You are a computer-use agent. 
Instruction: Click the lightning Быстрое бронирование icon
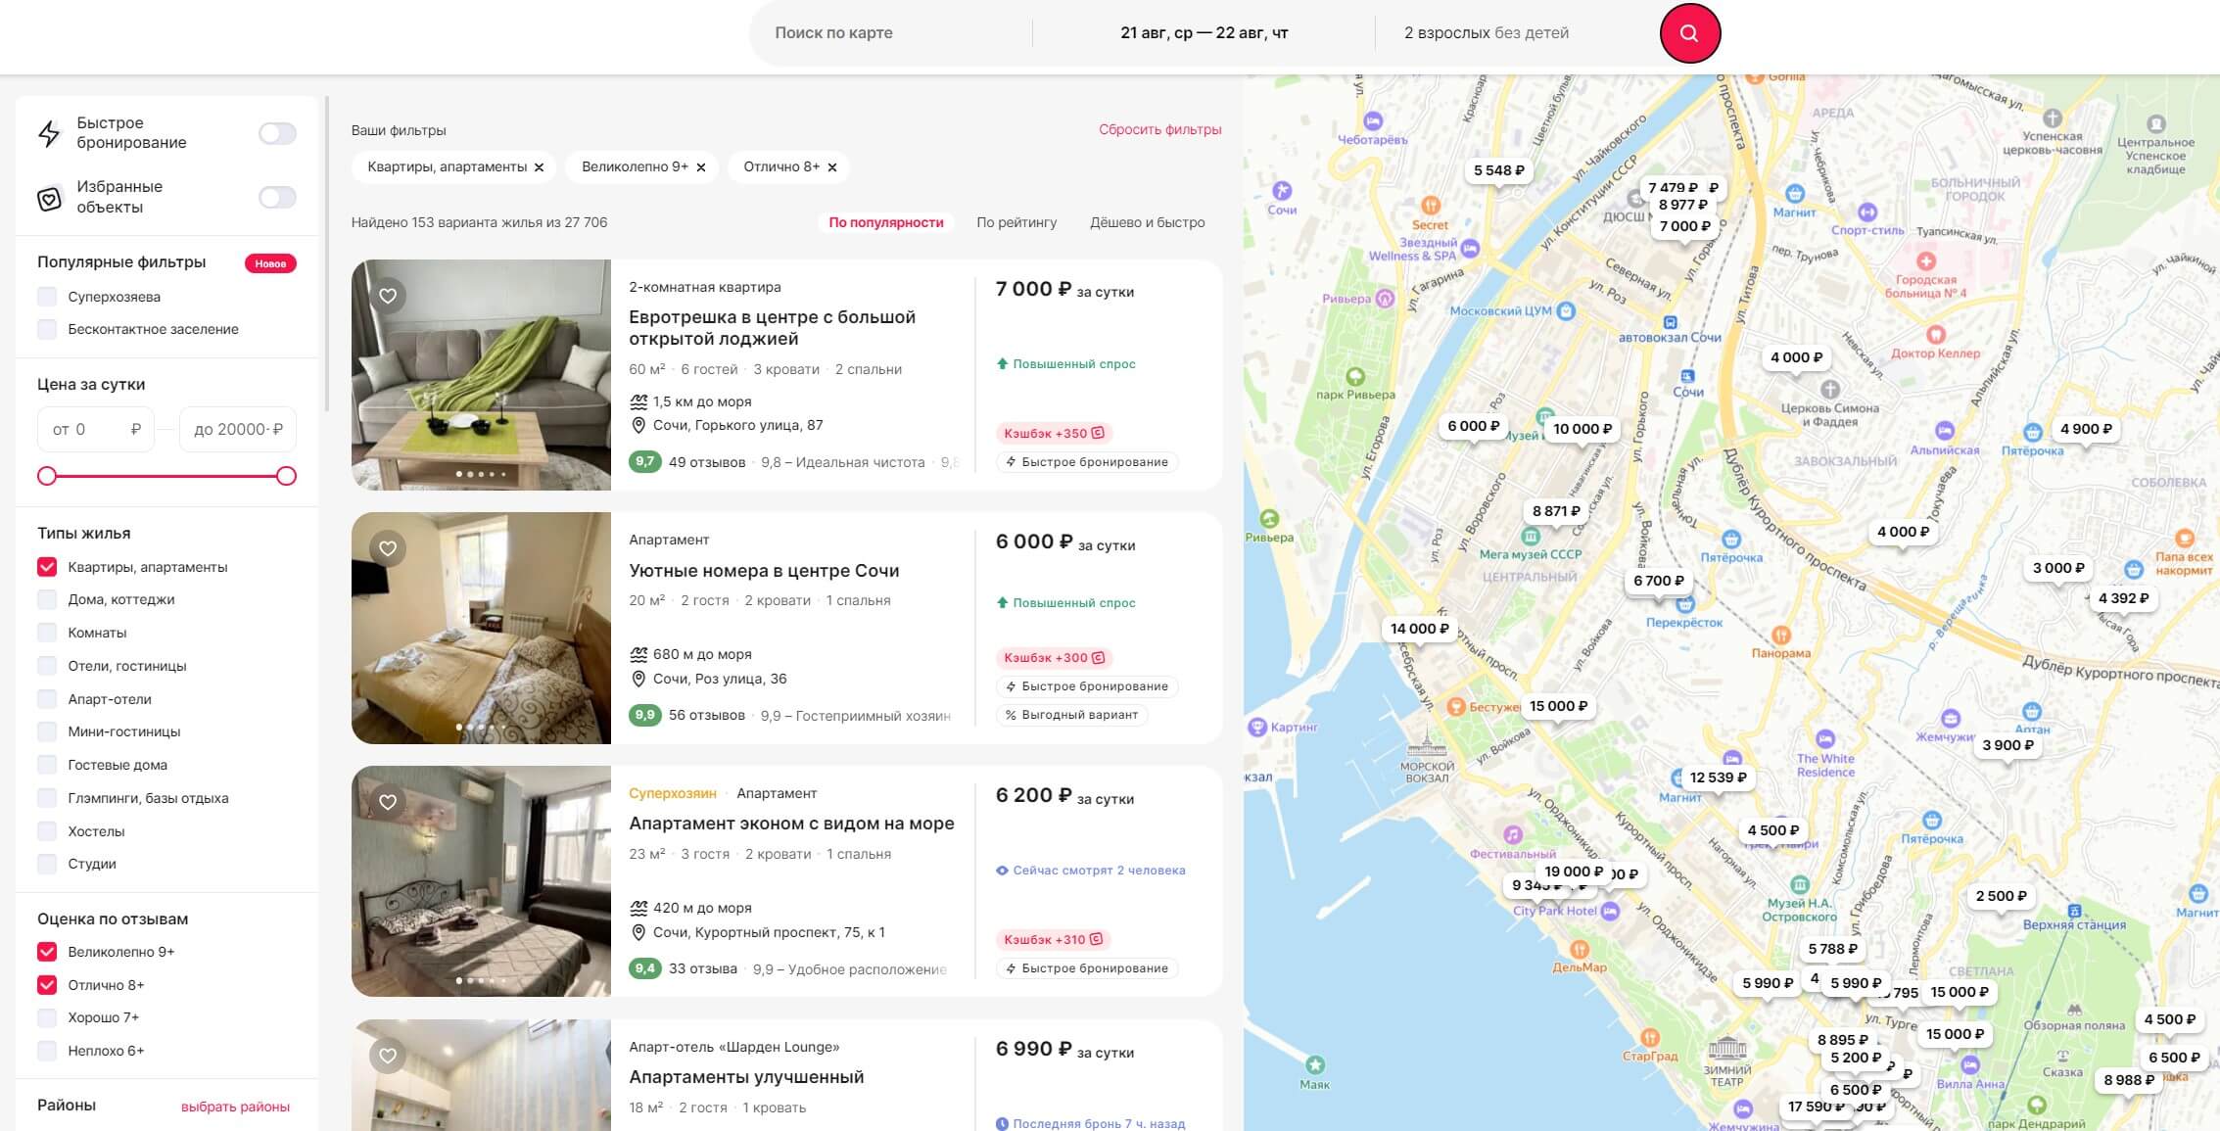point(49,133)
